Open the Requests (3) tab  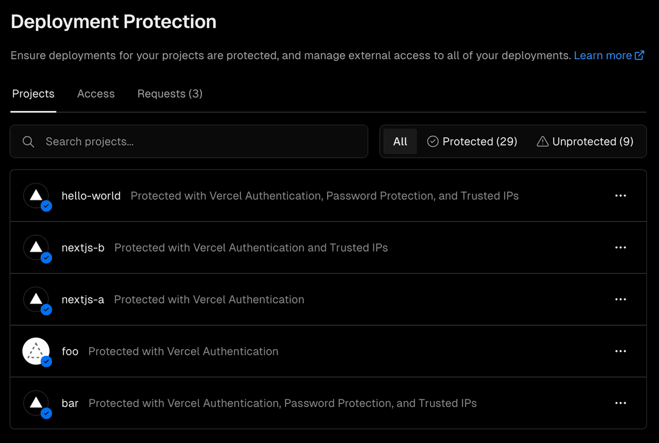tap(170, 93)
